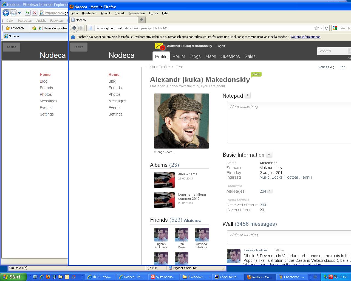Click Havel Composites favorite in Internet Explorer
Image resolution: width=351 pixels, height=281 pixels.
(x=53, y=28)
